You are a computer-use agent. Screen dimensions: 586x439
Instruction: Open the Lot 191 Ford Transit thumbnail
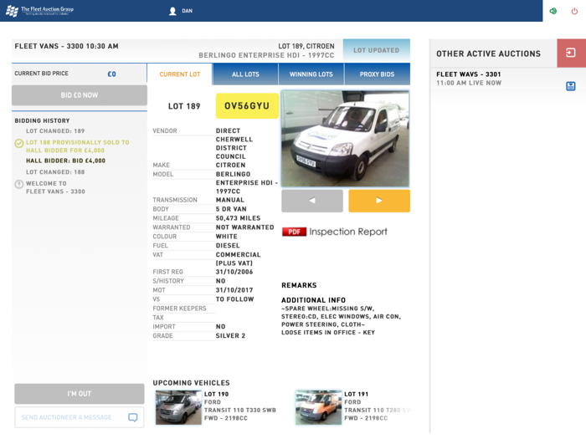(318, 407)
